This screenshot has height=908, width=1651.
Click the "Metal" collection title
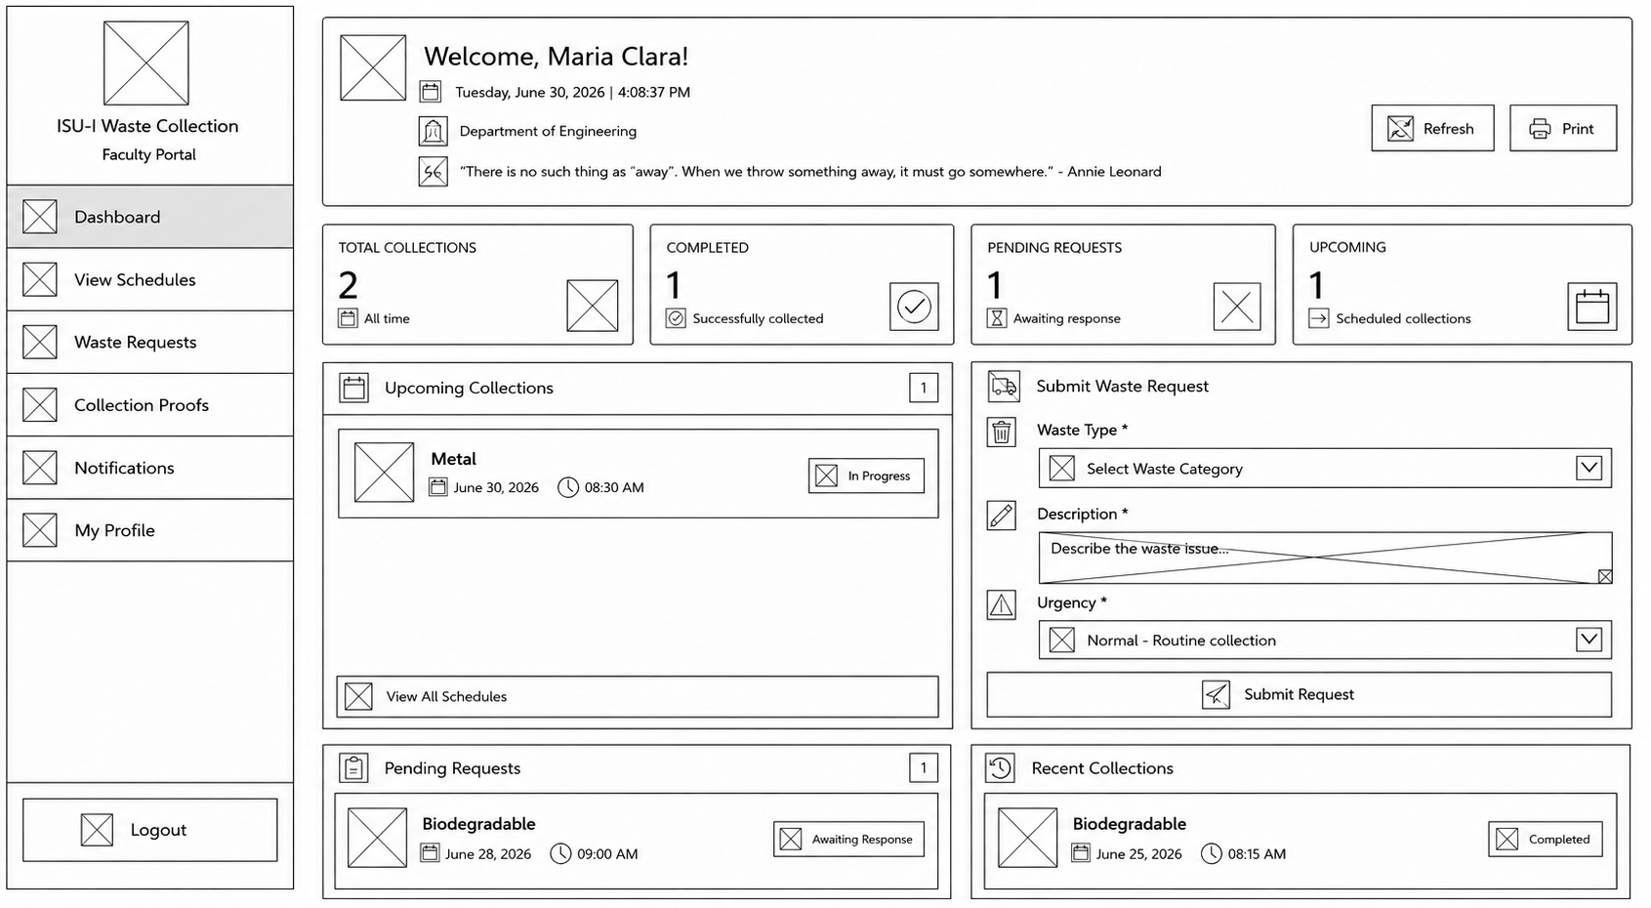(x=454, y=459)
